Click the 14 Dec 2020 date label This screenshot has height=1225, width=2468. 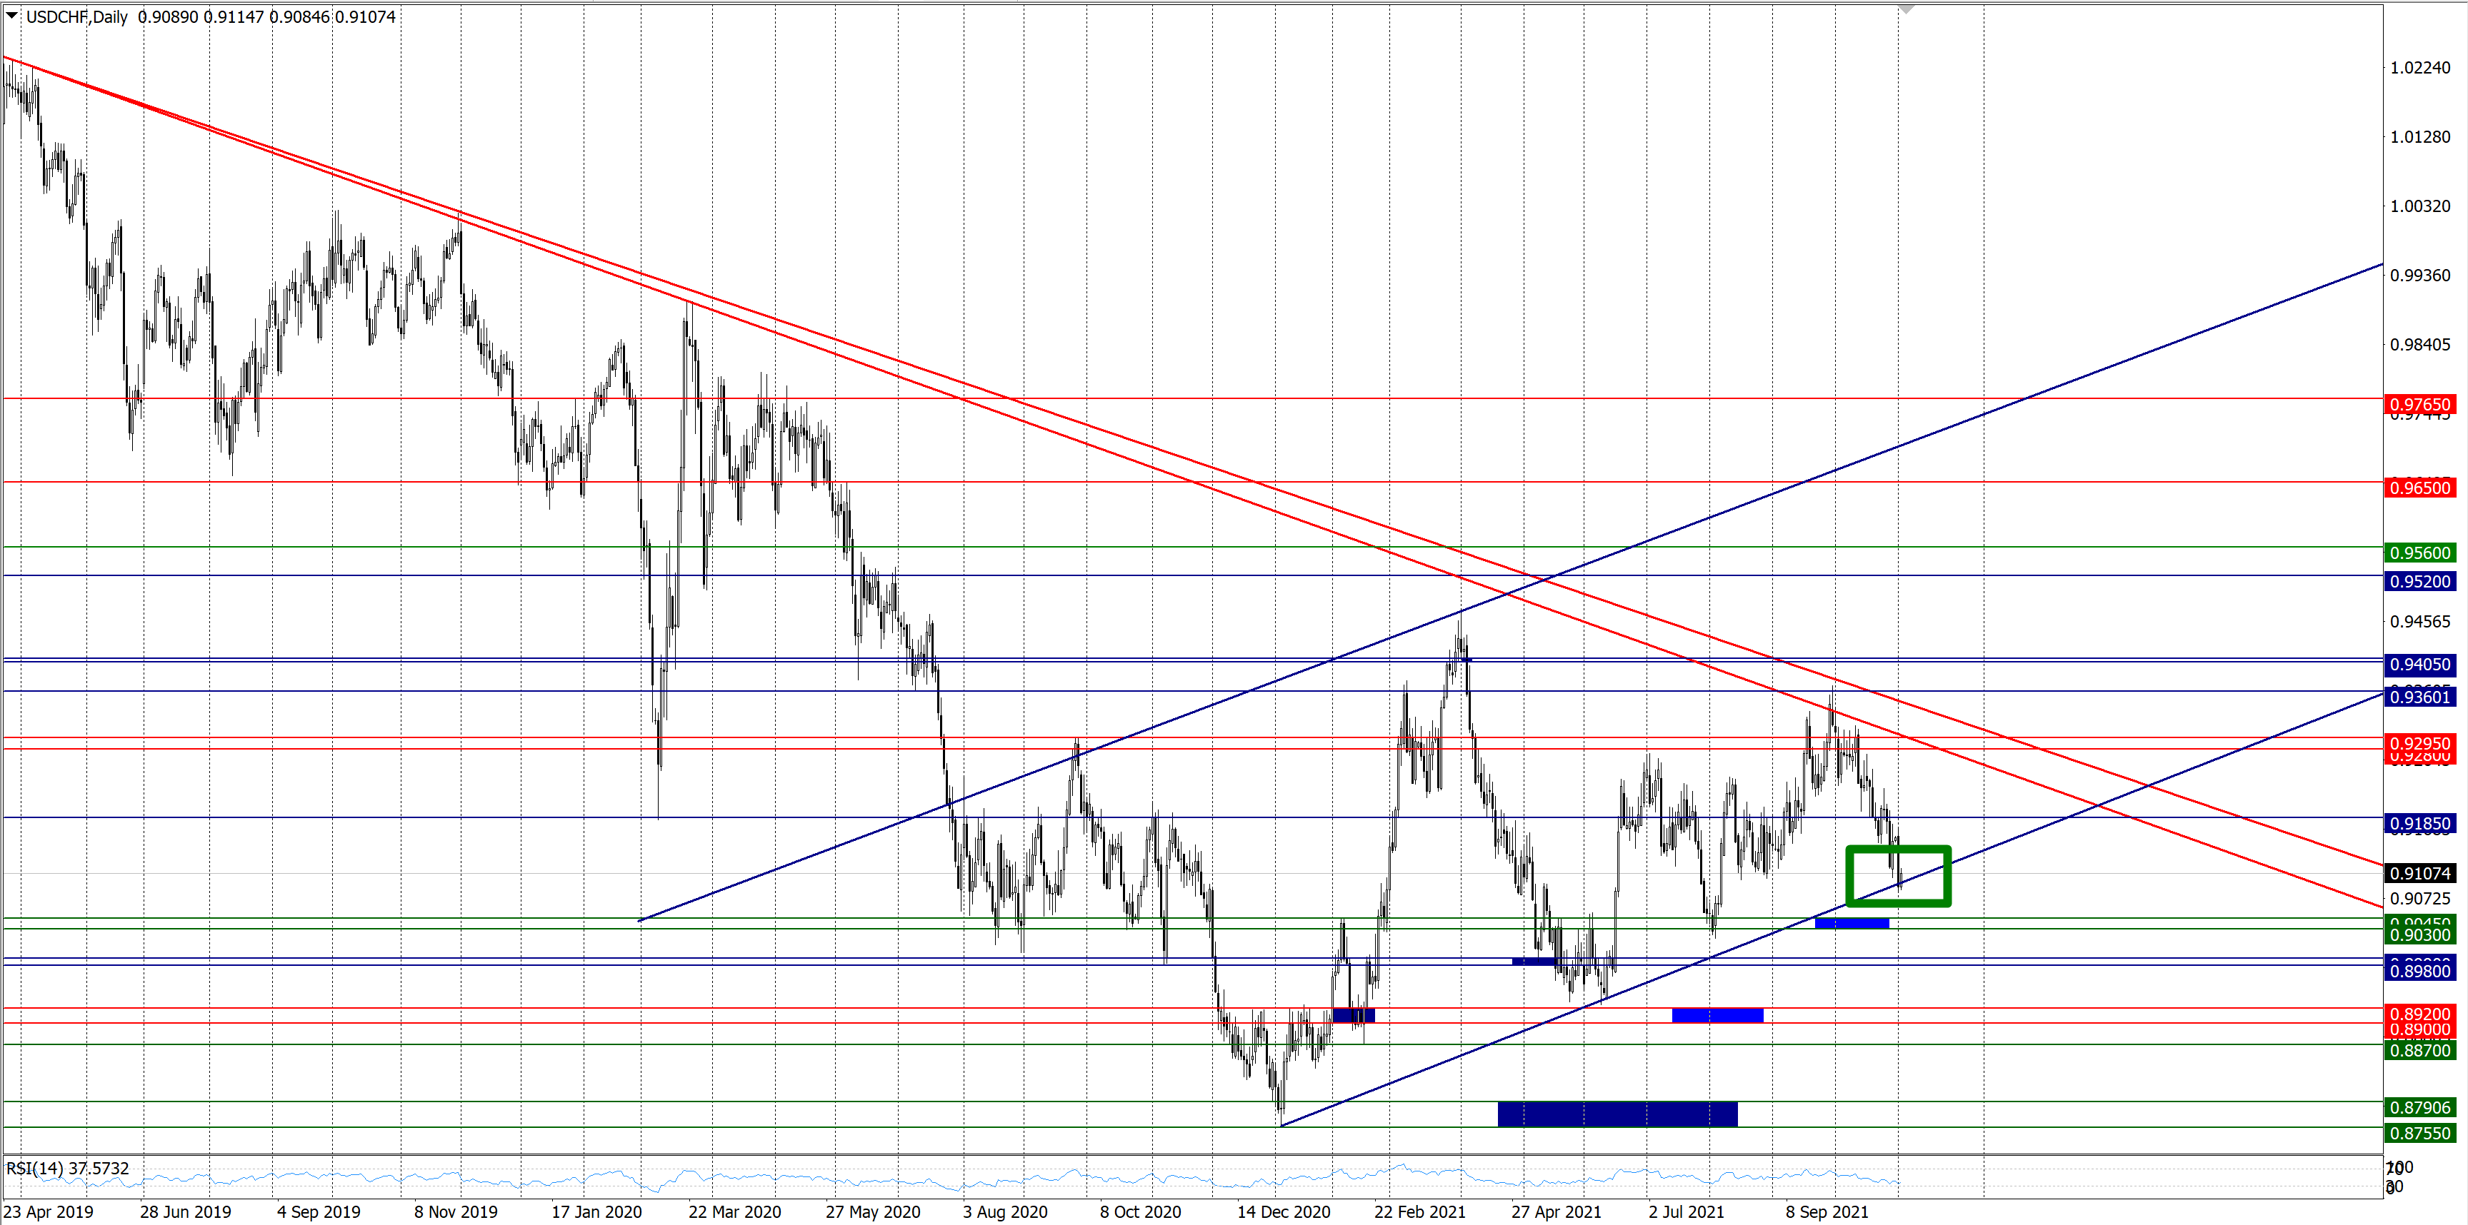pyautogui.click(x=1283, y=1211)
